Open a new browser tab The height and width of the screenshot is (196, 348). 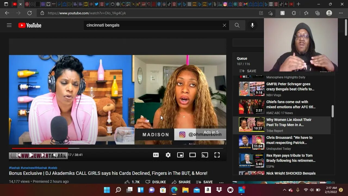tap(299, 4)
